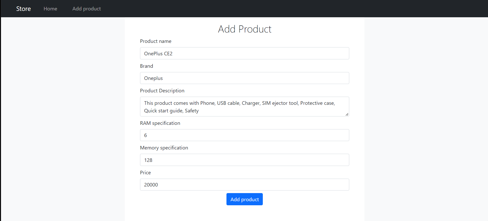Screen dimensions: 488x221
Task: Go to the Home page
Action: (50, 9)
